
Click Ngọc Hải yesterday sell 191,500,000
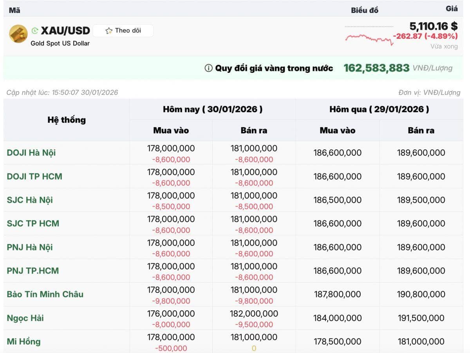click(x=421, y=318)
